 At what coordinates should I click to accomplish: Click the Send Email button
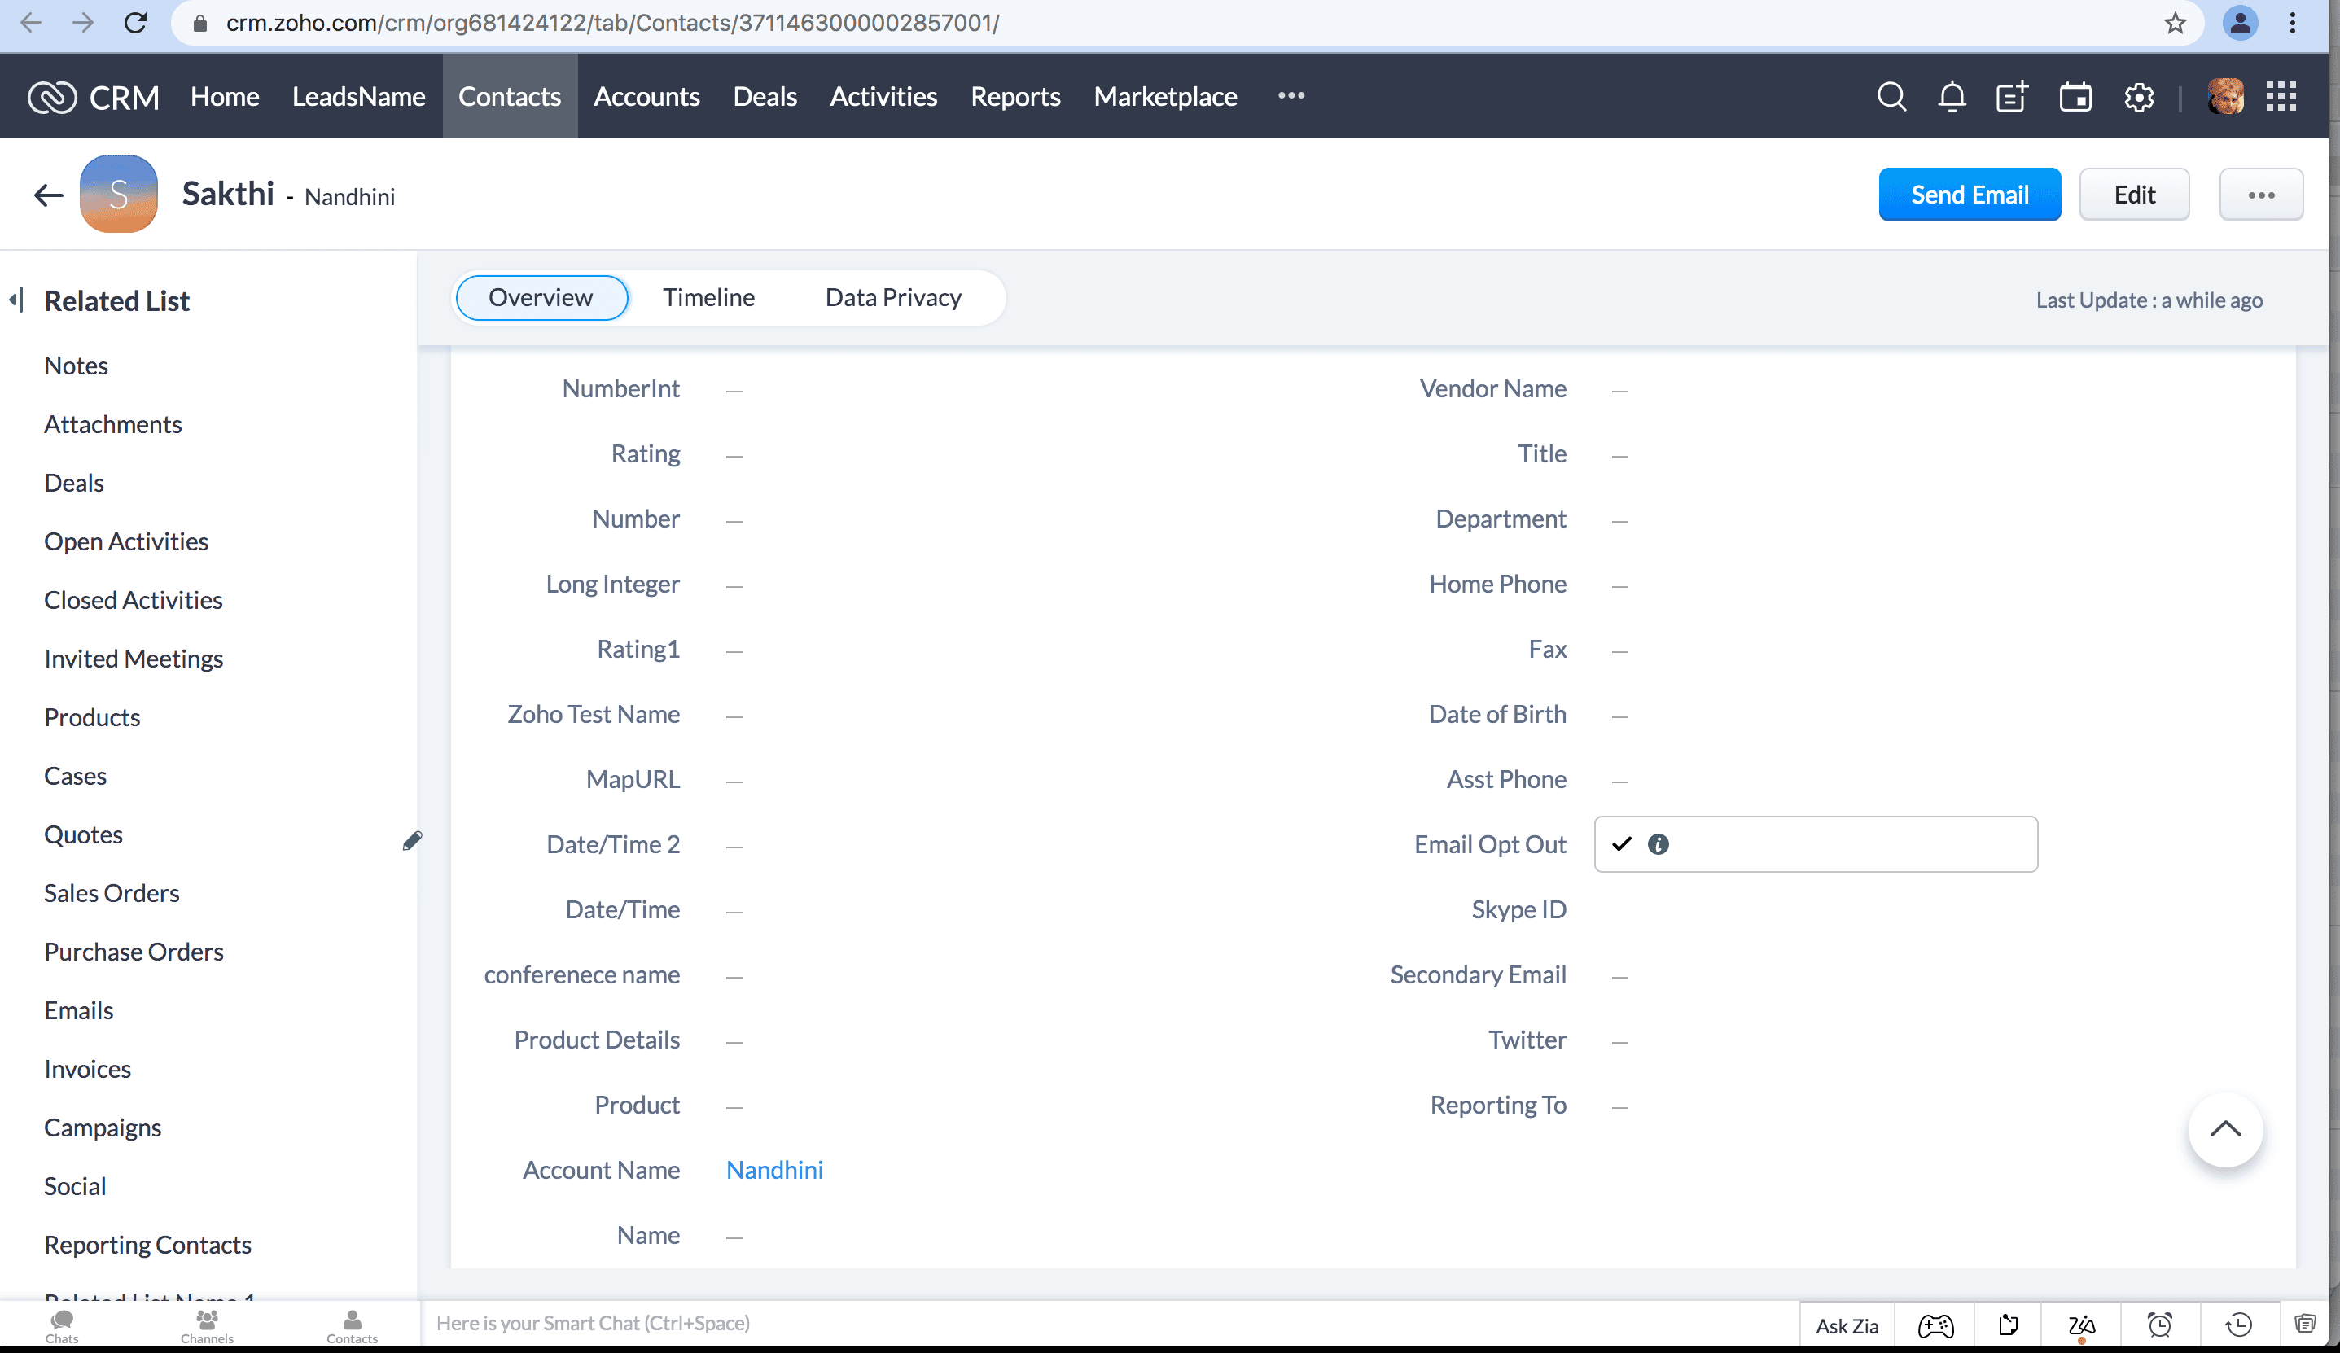pos(1970,195)
